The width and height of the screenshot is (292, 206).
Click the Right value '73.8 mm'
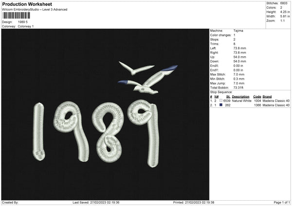[239, 52]
